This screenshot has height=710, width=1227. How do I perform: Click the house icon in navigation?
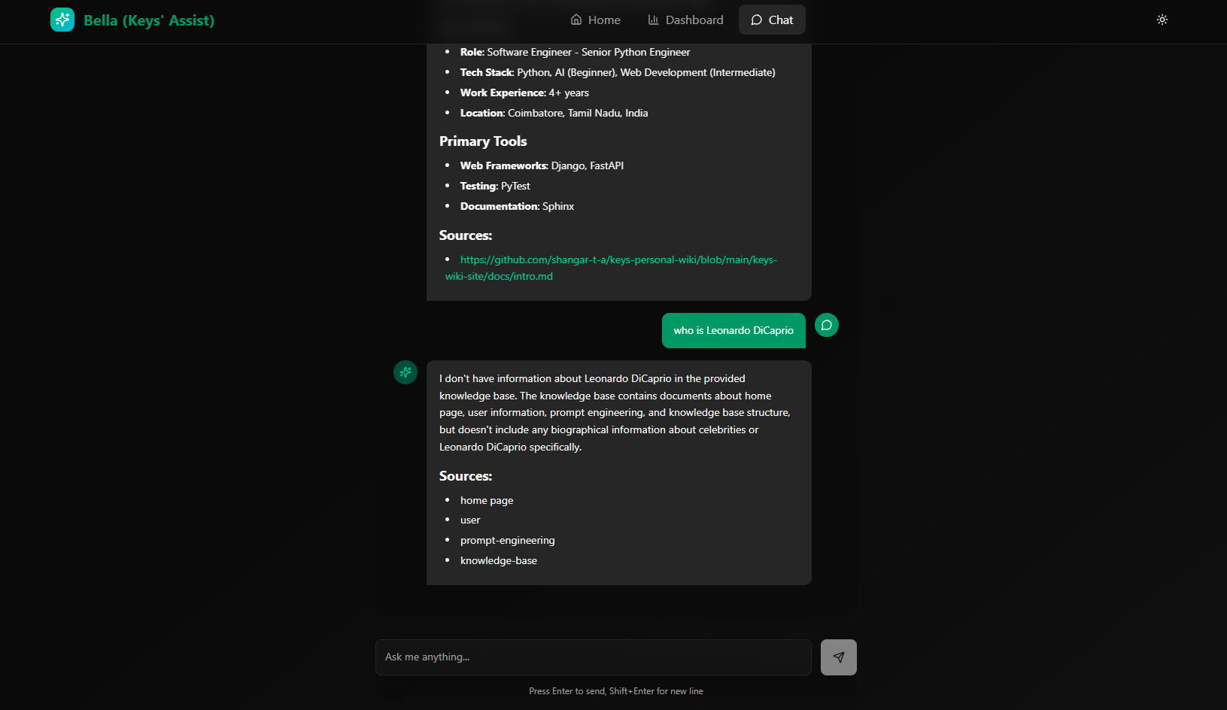point(576,20)
